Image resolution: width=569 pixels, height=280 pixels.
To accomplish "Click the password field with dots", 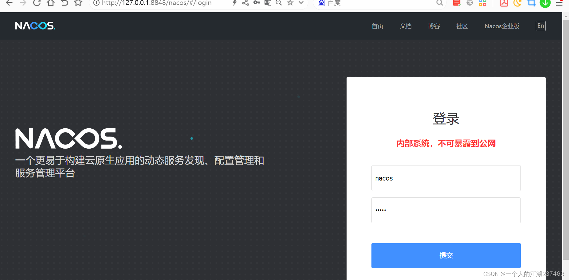I will point(446,210).
